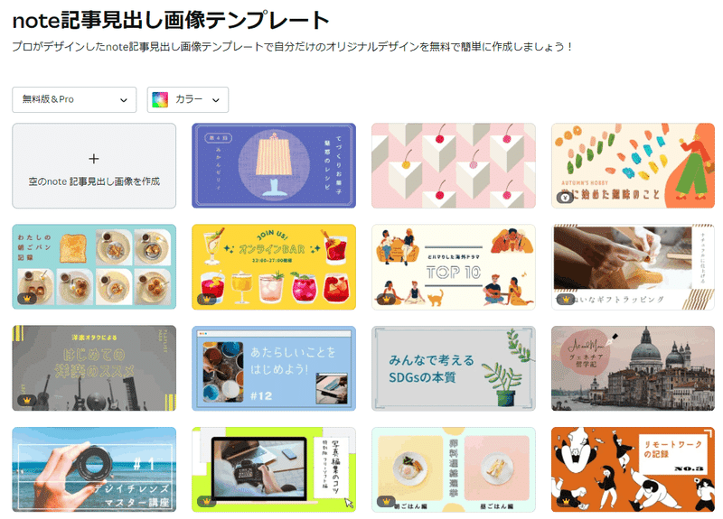Image resolution: width=723 pixels, height=519 pixels.
Task: Click 空のnote 記事見出し画像を作成 text
Action: 94,181
